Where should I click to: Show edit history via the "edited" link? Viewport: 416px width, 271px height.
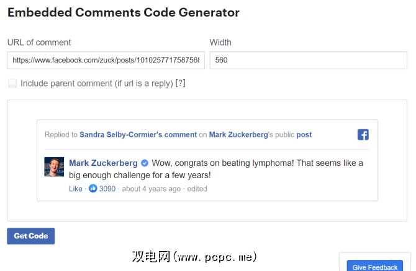(x=197, y=189)
